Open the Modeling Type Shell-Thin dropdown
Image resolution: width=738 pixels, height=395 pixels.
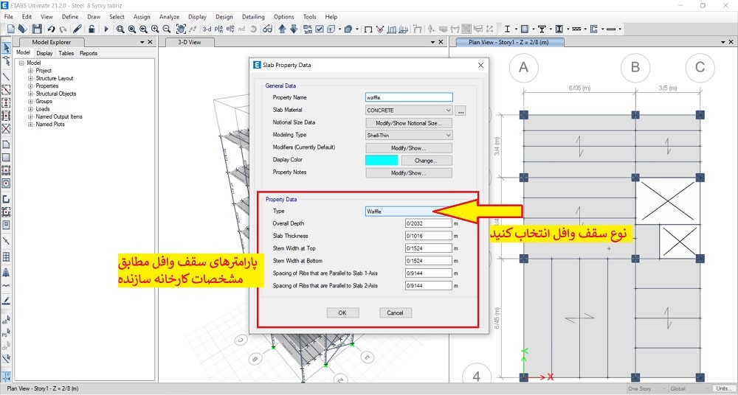pyautogui.click(x=409, y=136)
